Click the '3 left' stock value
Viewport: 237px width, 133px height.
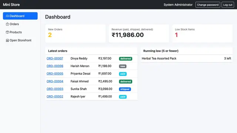pos(227,58)
